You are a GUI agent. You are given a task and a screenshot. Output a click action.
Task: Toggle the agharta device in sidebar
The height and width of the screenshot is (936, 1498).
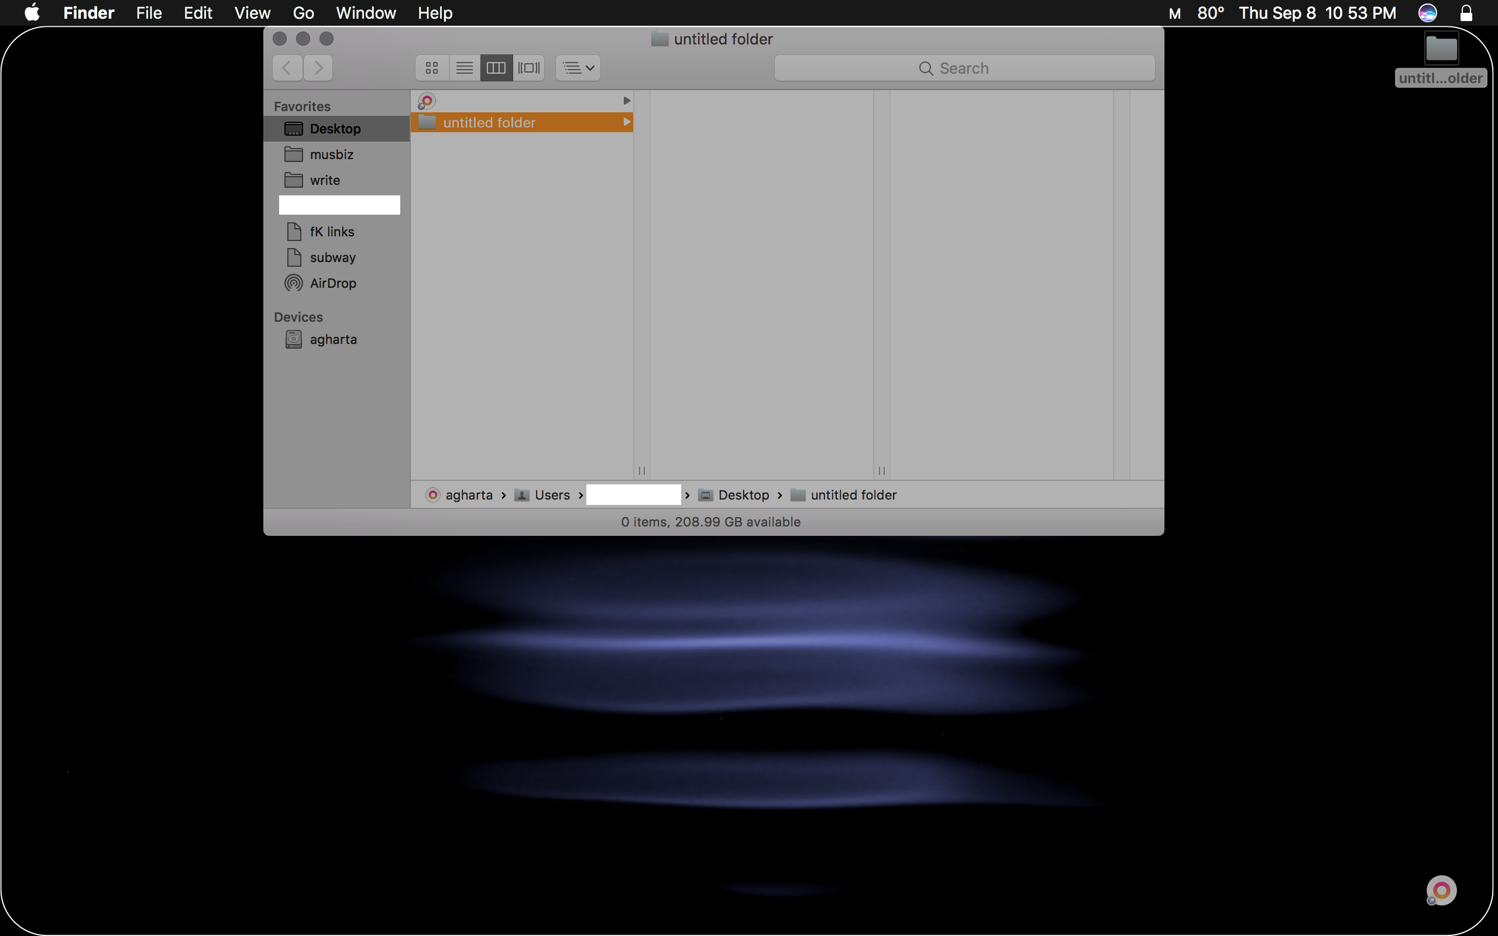pyautogui.click(x=334, y=340)
